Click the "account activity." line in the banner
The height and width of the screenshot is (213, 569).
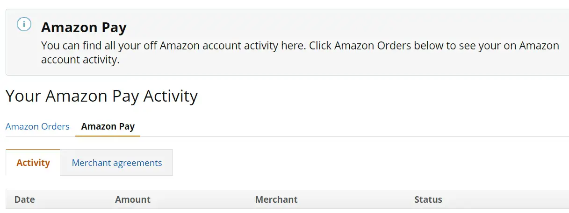click(80, 60)
